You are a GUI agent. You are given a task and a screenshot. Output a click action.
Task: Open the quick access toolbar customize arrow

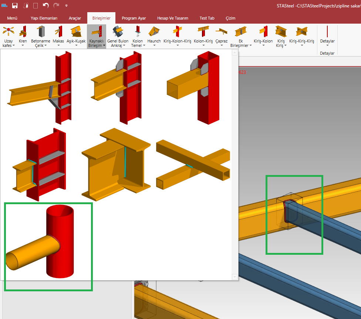click(x=66, y=6)
